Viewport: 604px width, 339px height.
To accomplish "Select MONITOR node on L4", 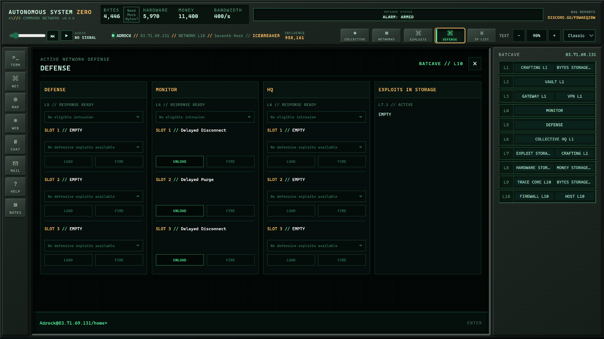I will pyautogui.click(x=554, y=111).
